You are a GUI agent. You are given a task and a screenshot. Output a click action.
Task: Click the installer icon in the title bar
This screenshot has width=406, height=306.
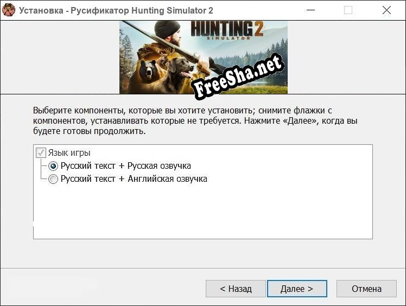coord(9,10)
